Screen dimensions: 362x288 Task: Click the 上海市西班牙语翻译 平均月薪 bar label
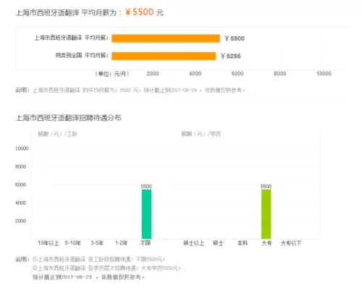click(71, 38)
